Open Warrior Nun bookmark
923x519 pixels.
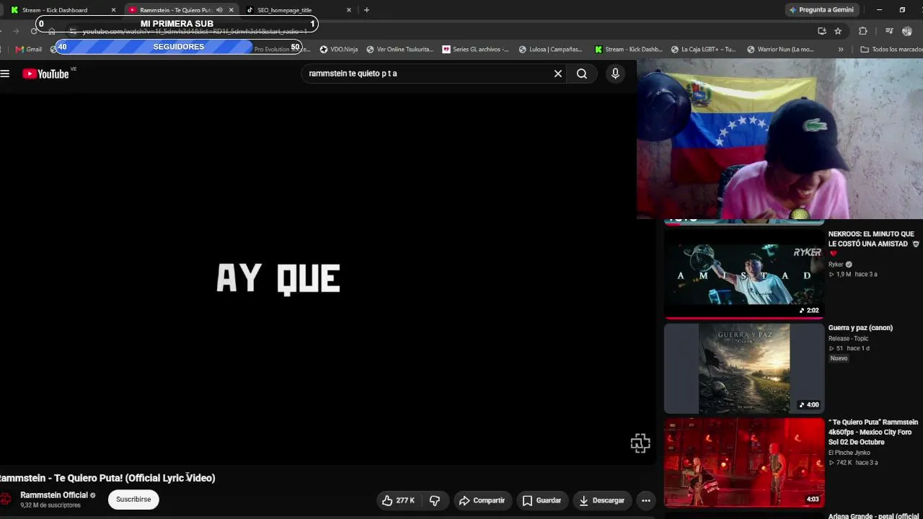[781, 49]
